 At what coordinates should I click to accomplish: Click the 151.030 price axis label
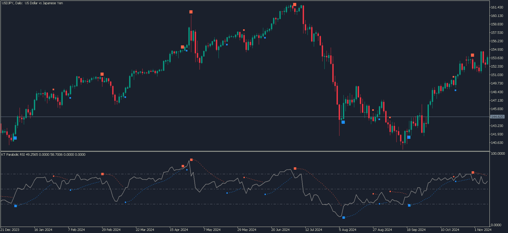tap(497, 75)
